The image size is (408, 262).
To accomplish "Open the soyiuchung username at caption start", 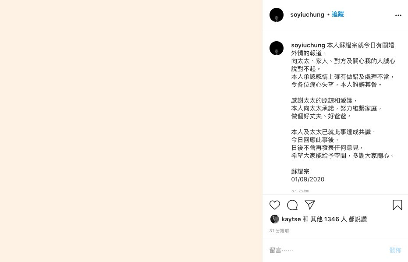I will [308, 45].
